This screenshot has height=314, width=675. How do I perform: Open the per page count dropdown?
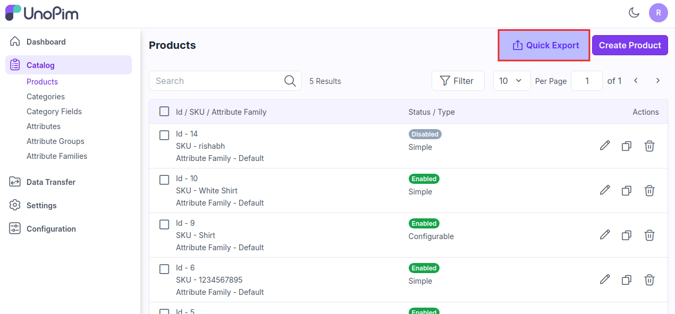(511, 81)
